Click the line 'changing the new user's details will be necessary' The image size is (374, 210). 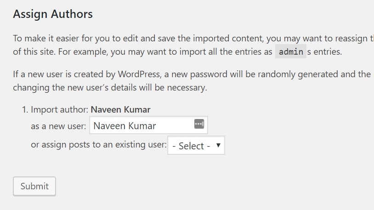click(x=110, y=87)
